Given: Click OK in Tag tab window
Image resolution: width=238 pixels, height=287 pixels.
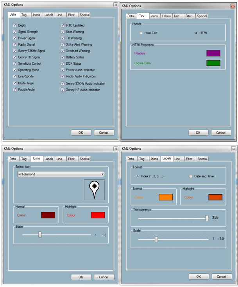Looking at the screenshot, I should point(198,133).
